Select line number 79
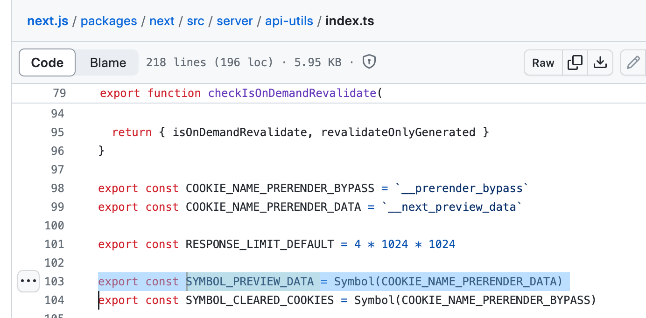 (59, 93)
